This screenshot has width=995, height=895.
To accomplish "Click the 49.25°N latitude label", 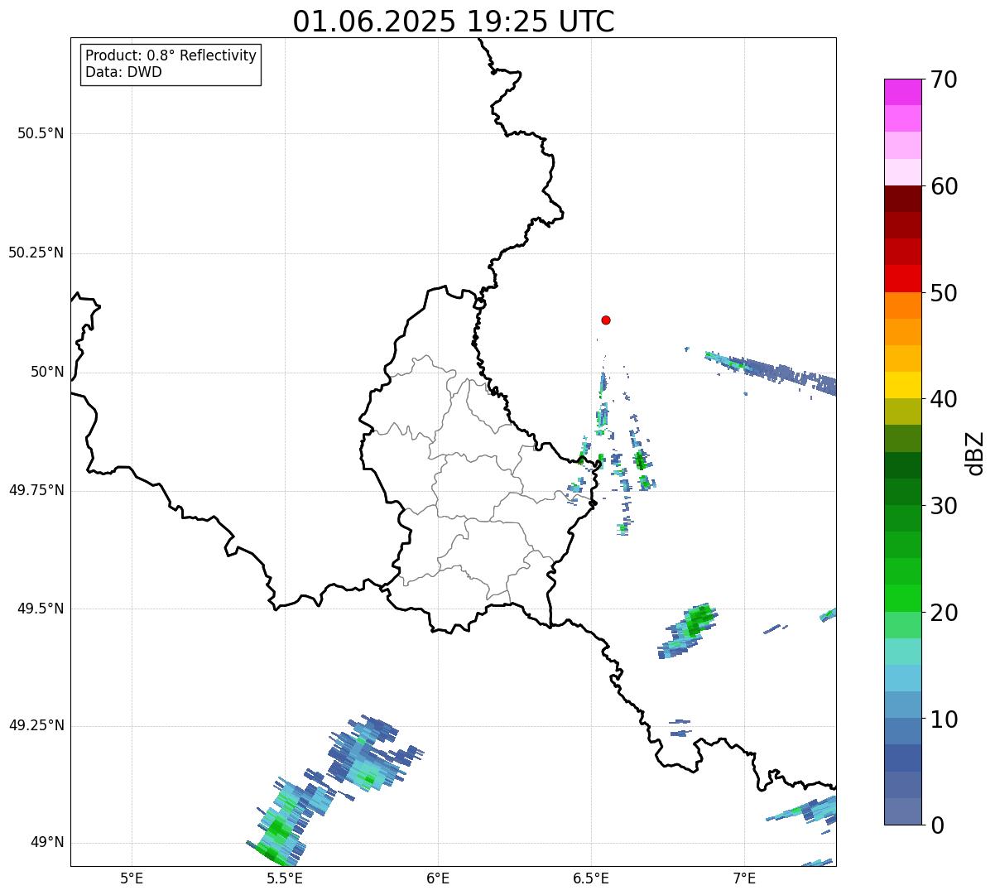I will point(36,725).
